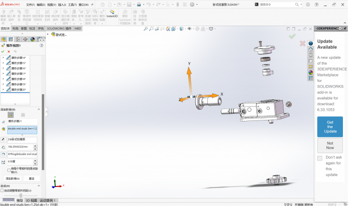Viewport: 348px width, 206px height.
Task: Open PropertyManager tab icon
Action: [x=11, y=39]
